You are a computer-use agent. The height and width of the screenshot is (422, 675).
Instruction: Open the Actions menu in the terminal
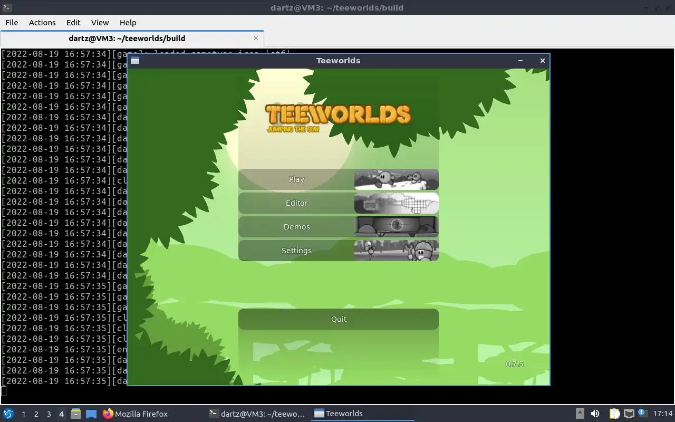tap(42, 23)
